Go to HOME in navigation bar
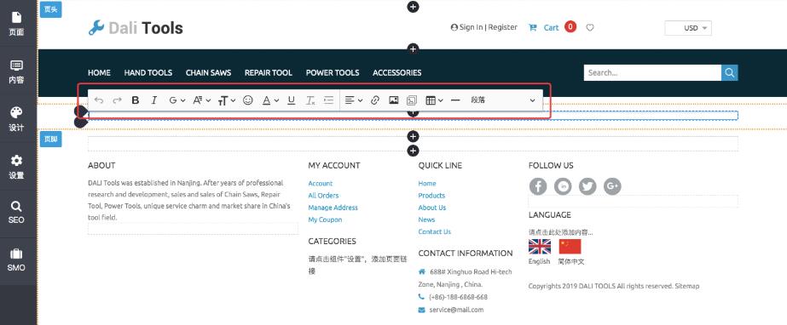 100,72
